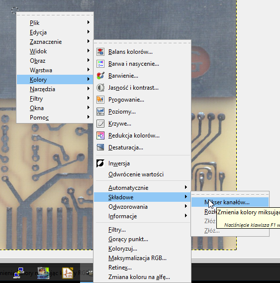280x283 pixels.
Task: Open the photo and film viewer taskbar icon
Action: tap(43, 273)
